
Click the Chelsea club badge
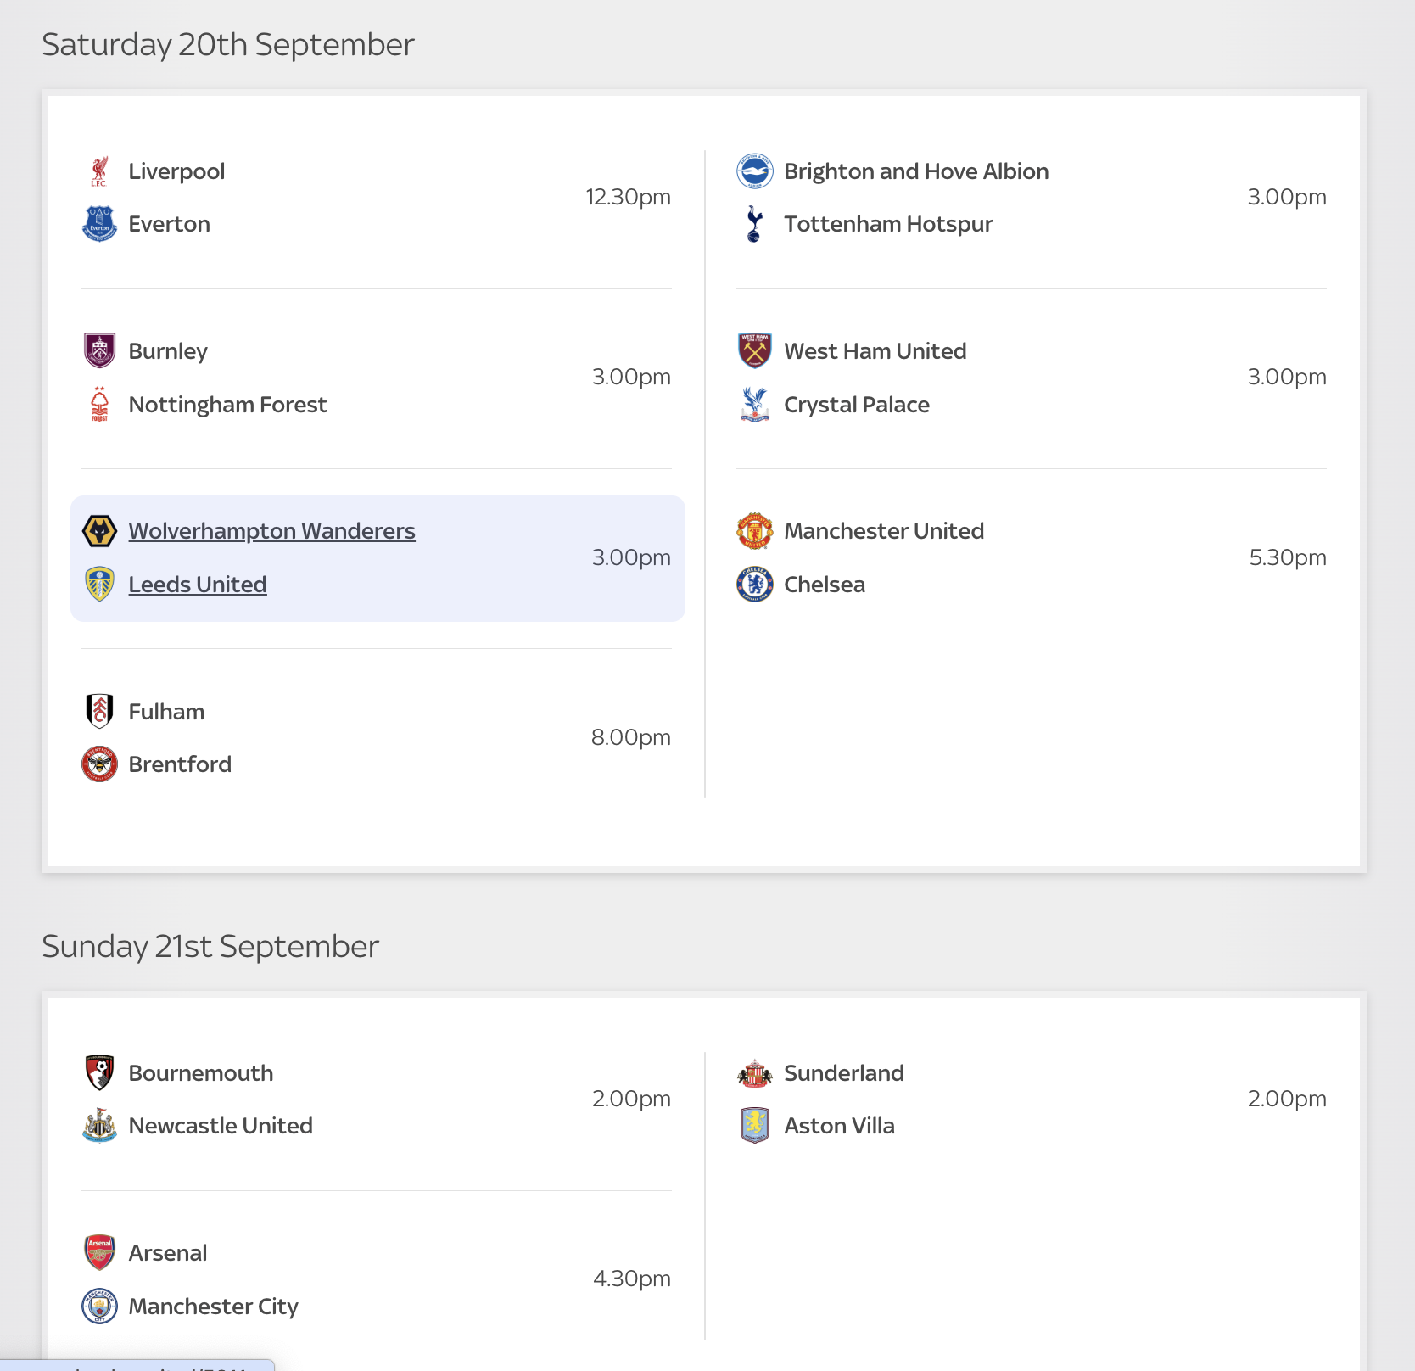(x=754, y=585)
